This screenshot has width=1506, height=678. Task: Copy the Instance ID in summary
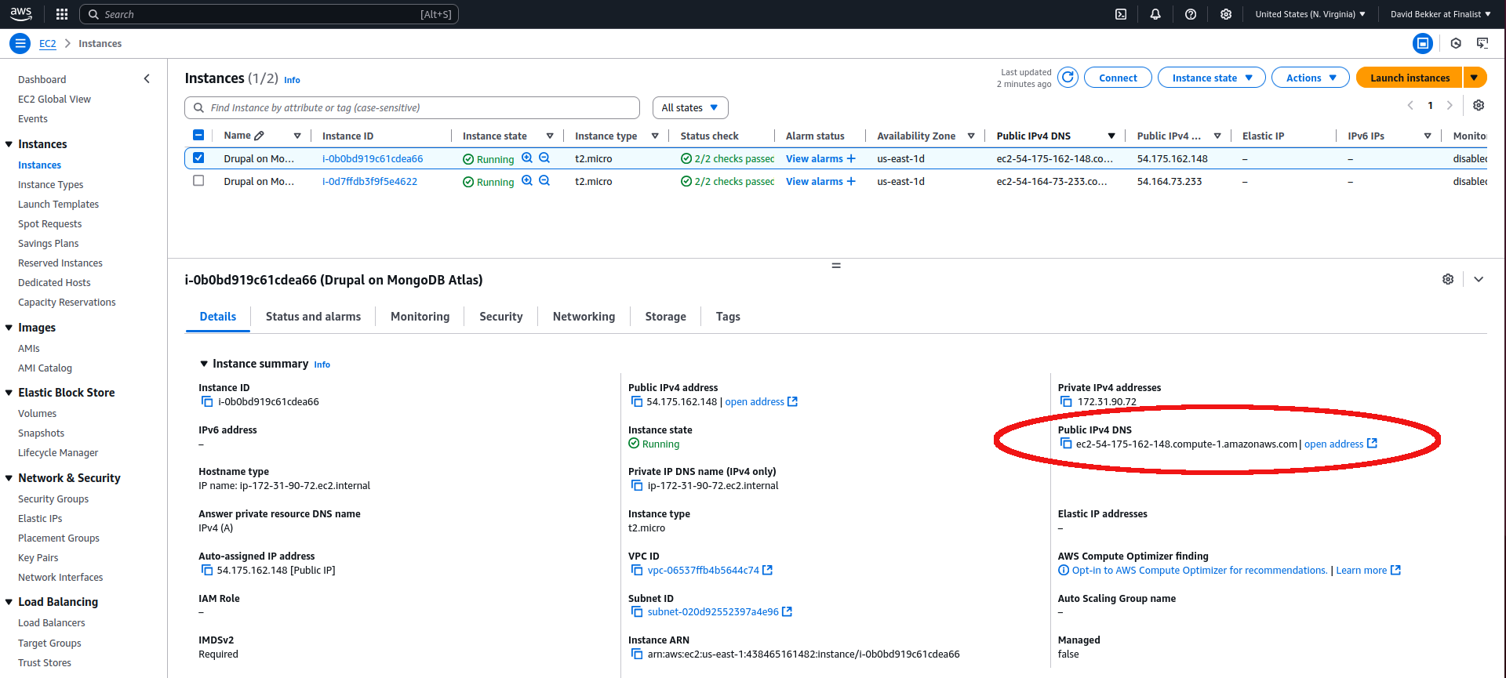click(207, 401)
